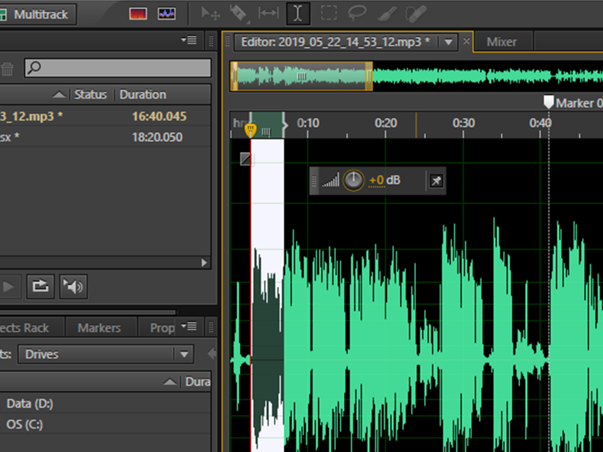Select the 3_12.mp3 file row

pos(106,116)
